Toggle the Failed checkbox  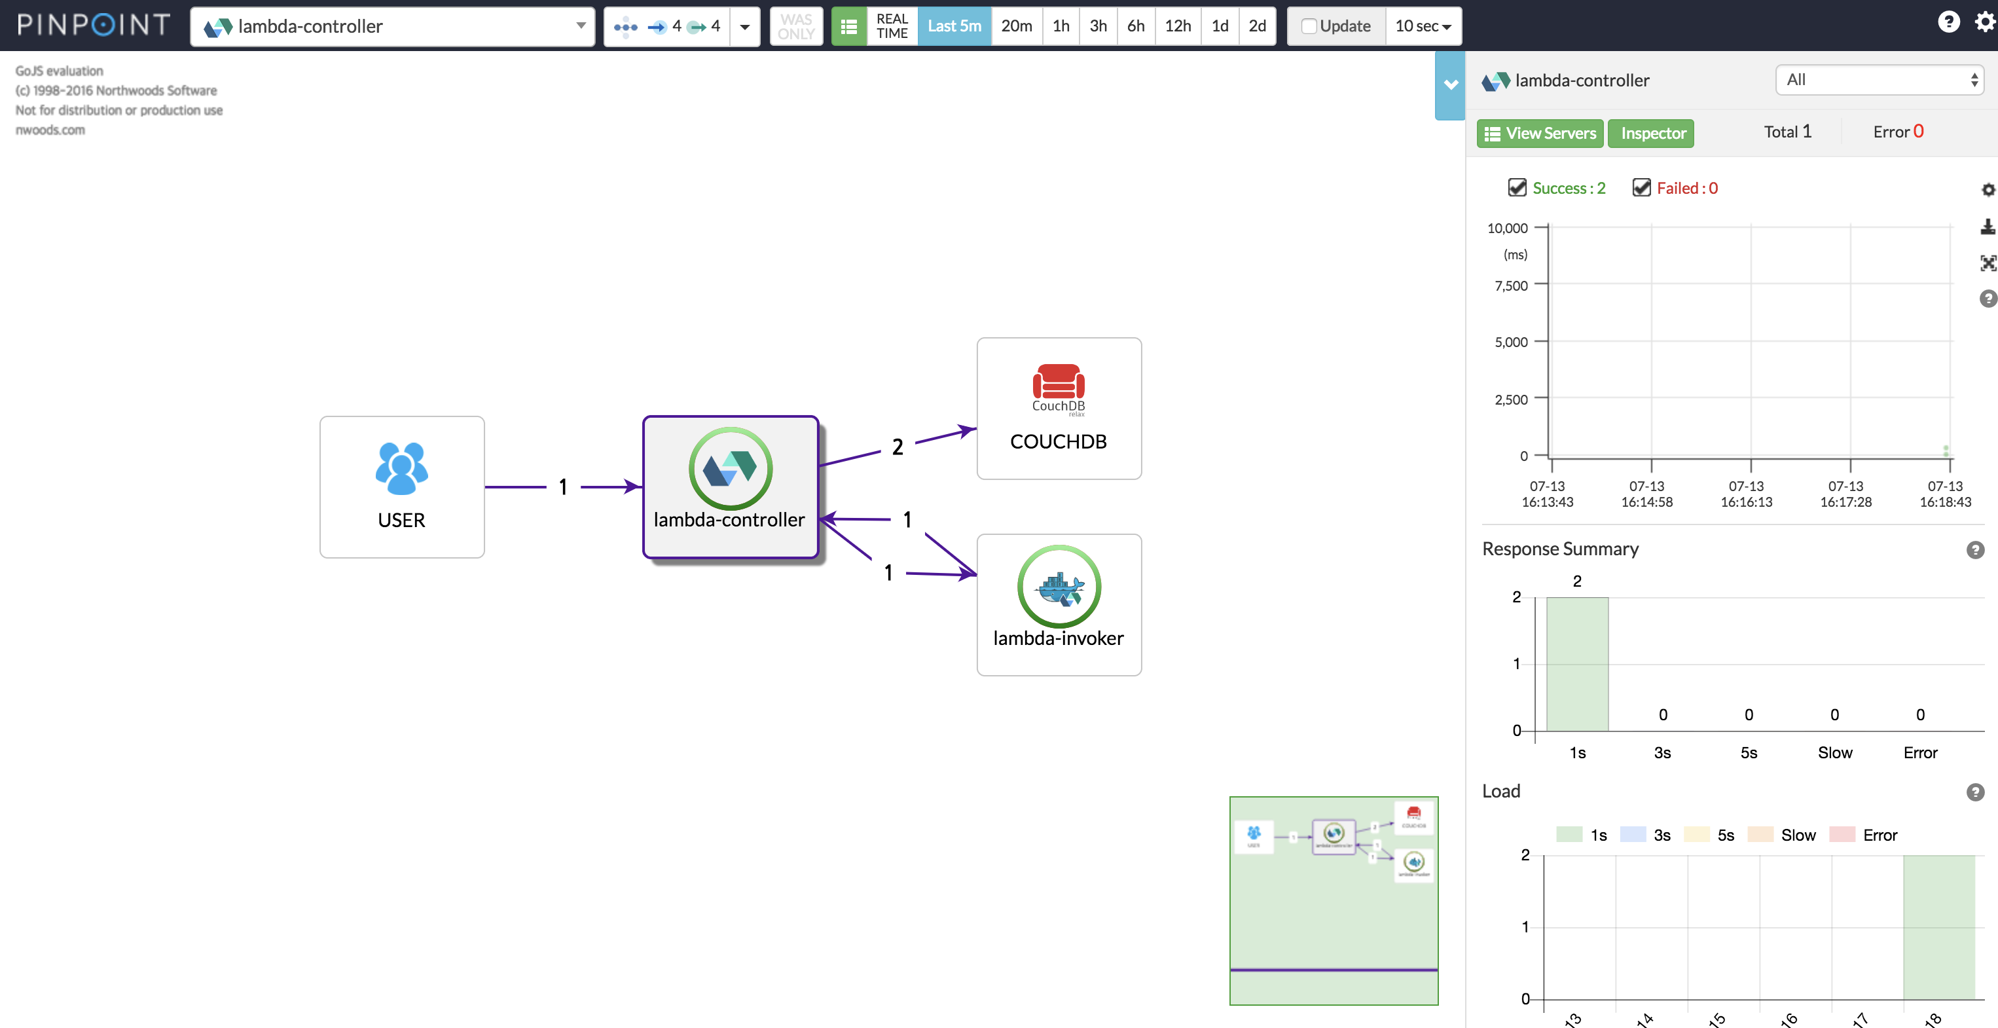[x=1641, y=188]
